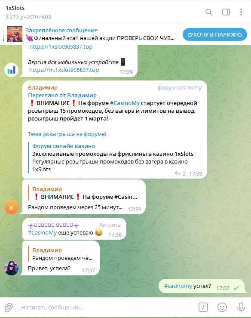Open the bot commands slash icon
Viewport: 251px width, 318px height.
point(203,307)
